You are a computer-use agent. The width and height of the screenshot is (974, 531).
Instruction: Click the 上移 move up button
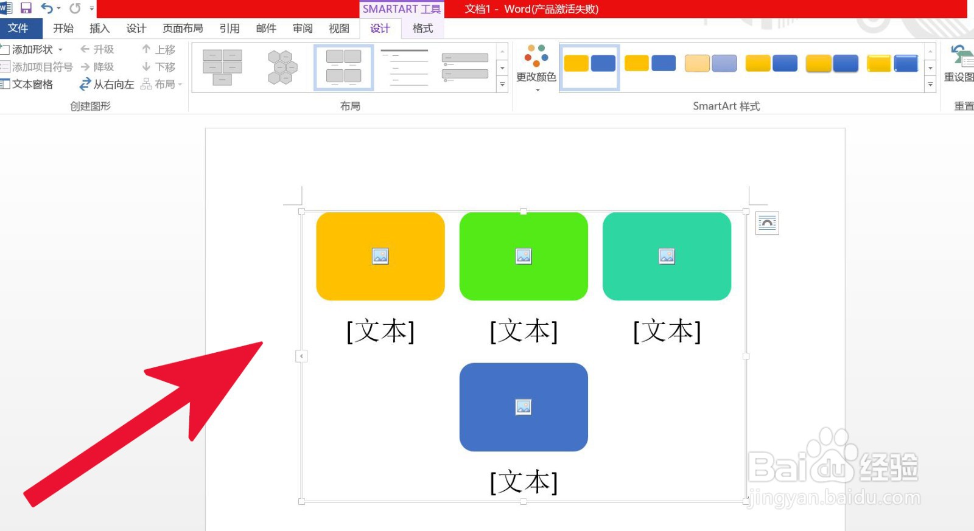tap(158, 49)
